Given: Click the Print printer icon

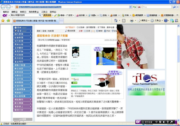Looking at the screenshot, I should [x=132, y=20].
